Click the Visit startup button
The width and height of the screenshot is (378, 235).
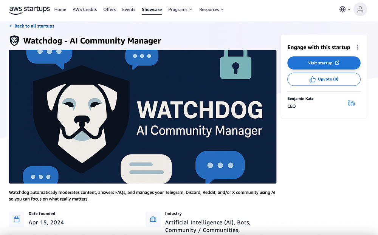tap(324, 63)
